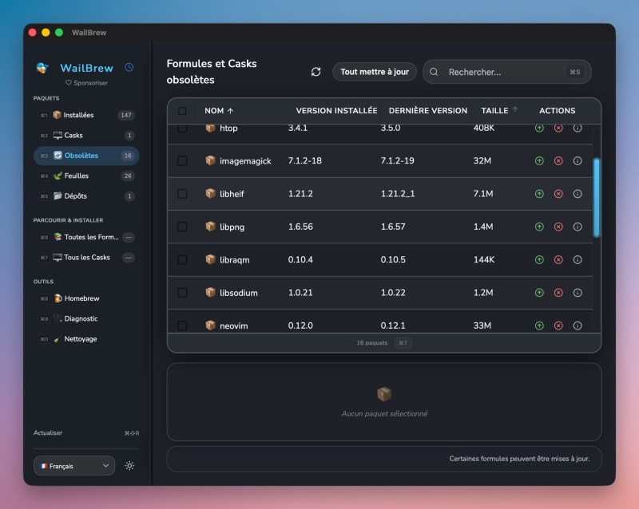Upgrade libpng with green arrow icon

coord(539,227)
